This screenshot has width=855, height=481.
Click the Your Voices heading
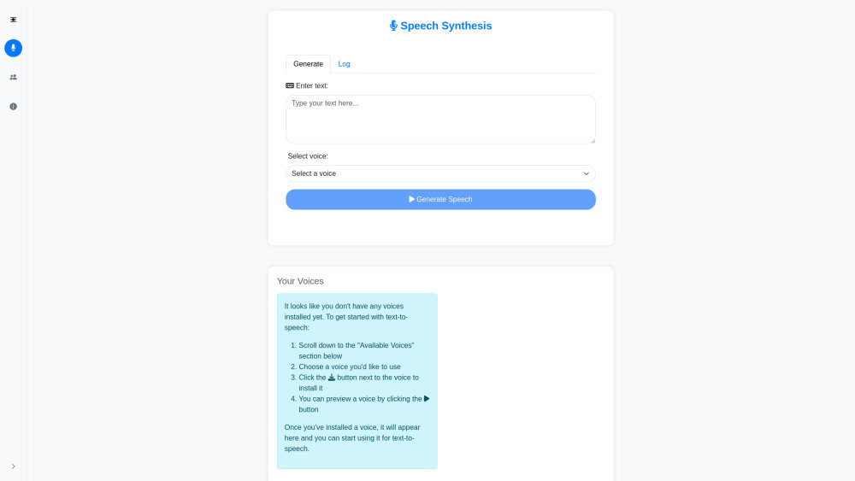pyautogui.click(x=300, y=281)
